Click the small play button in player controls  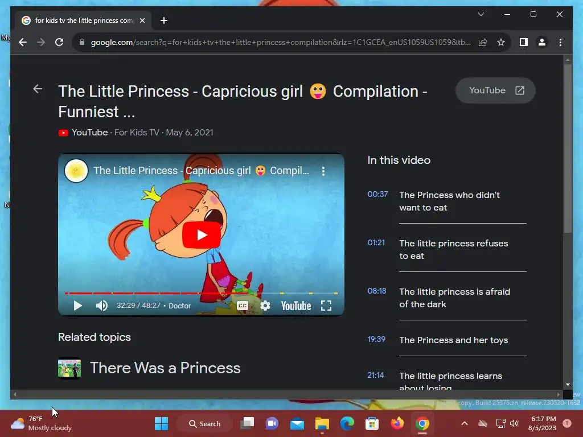[x=77, y=306]
